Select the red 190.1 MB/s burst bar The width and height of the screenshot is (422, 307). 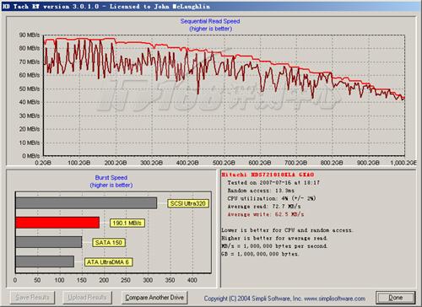pos(57,223)
